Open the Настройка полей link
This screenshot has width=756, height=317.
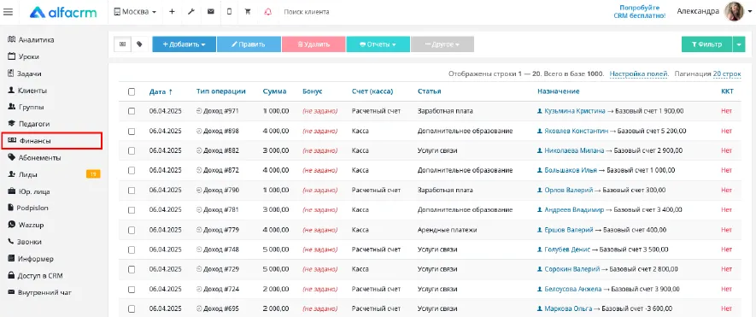pos(639,73)
